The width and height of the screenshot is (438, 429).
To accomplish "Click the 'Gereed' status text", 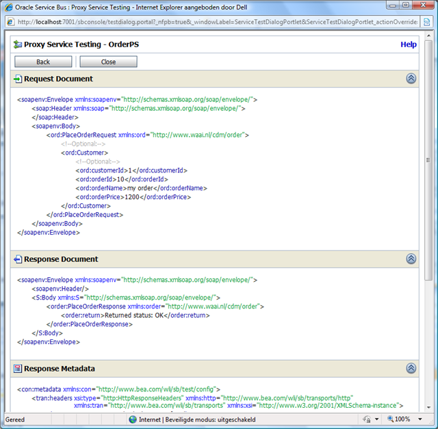I will click(15, 419).
